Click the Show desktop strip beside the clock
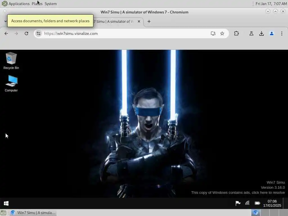This screenshot has width=288, height=216. (285, 203)
